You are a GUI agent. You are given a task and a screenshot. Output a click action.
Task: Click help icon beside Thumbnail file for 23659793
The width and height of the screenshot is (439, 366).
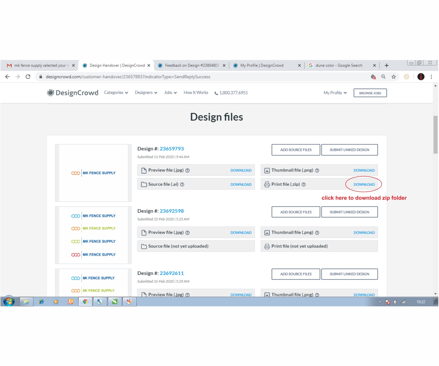tap(317, 170)
